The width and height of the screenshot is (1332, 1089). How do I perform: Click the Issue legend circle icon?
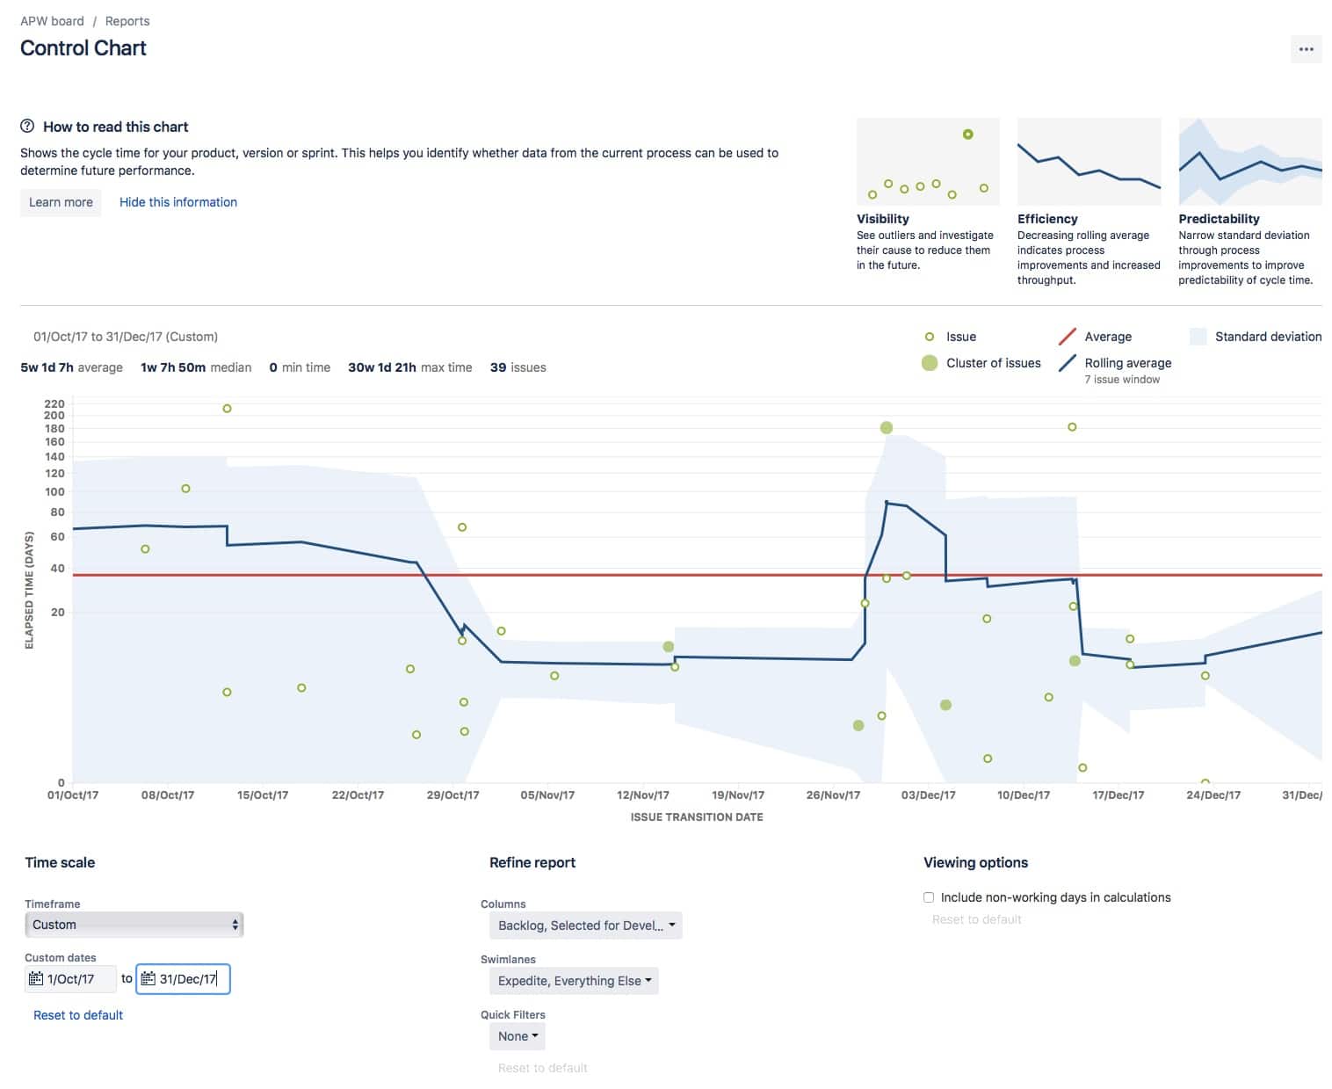[930, 337]
